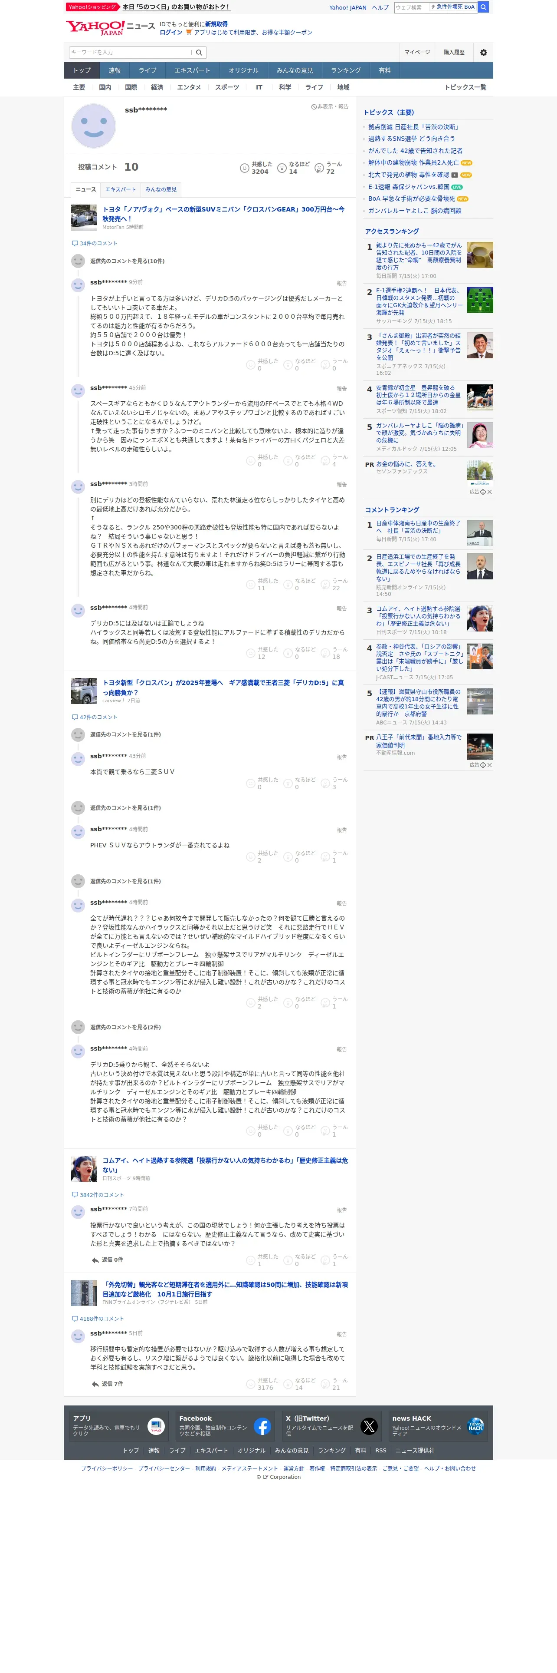Click the blue search button in the top bar
This screenshot has height=1673, width=557.
(x=483, y=7)
